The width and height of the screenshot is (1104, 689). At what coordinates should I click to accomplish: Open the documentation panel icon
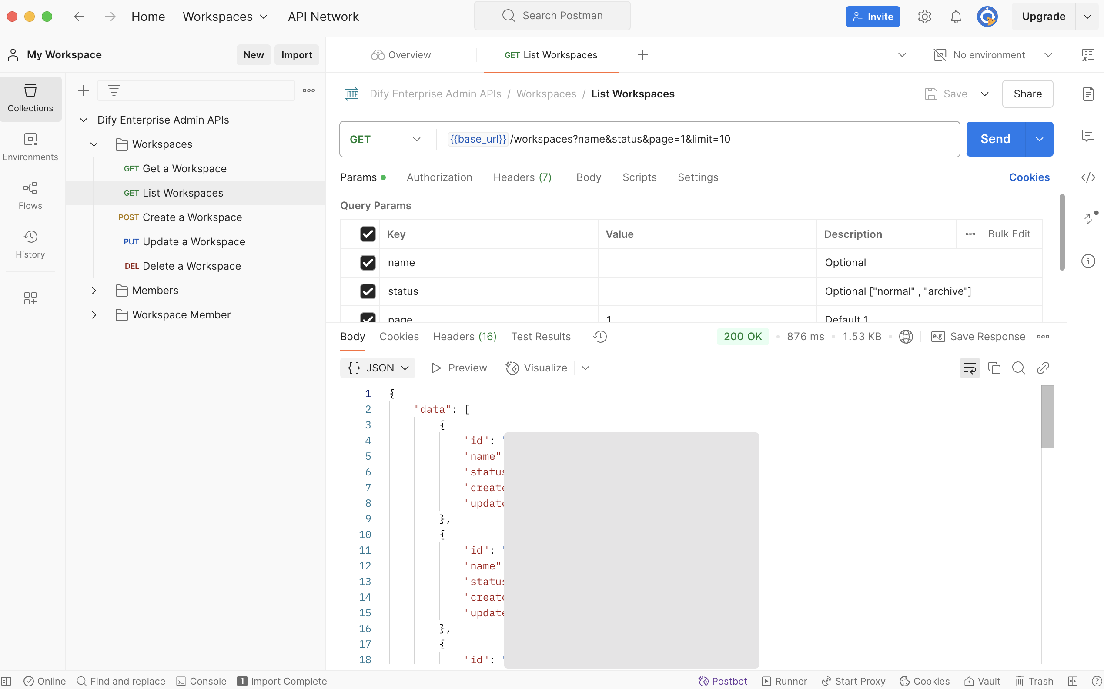1088,94
